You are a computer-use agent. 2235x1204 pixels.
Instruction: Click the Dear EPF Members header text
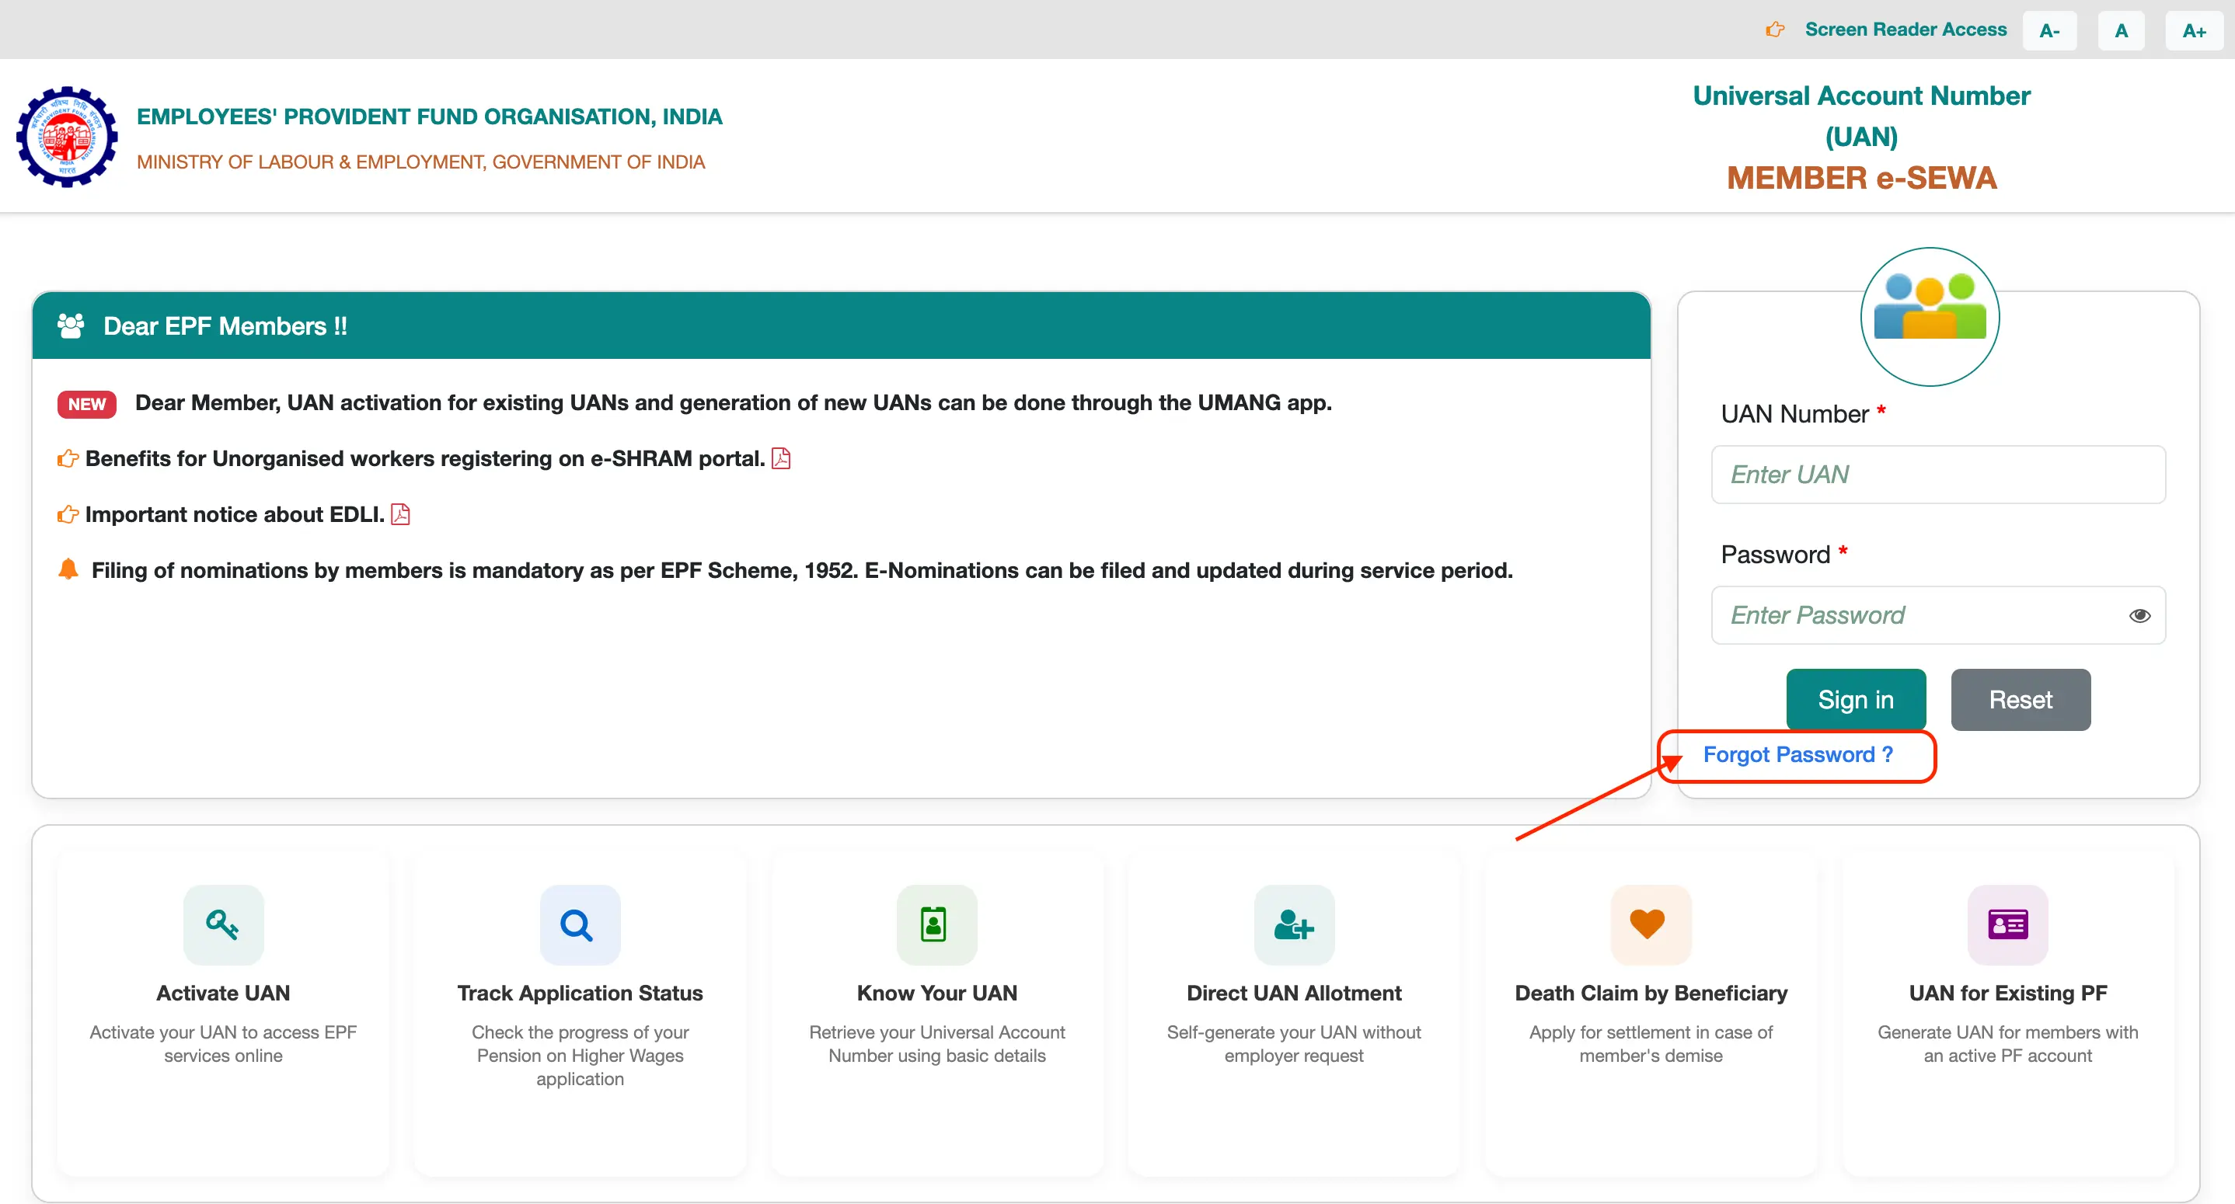tap(225, 326)
